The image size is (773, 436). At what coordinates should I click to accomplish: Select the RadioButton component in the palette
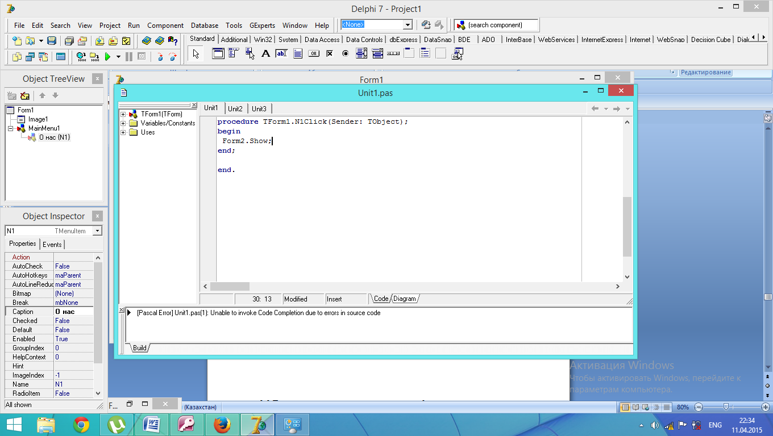pos(345,54)
